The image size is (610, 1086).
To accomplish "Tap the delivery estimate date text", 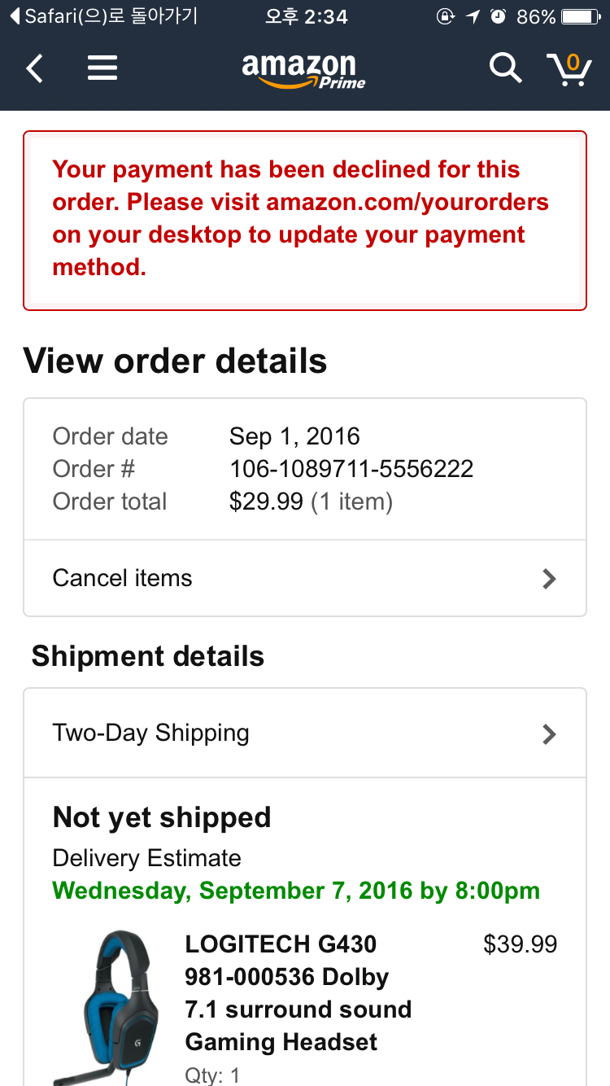I will 296,891.
